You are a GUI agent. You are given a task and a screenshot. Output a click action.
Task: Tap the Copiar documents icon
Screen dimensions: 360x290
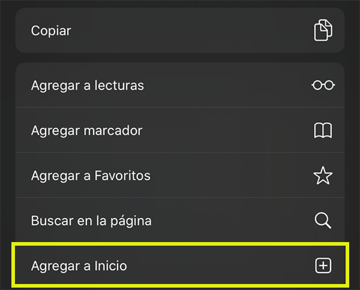coord(323,31)
